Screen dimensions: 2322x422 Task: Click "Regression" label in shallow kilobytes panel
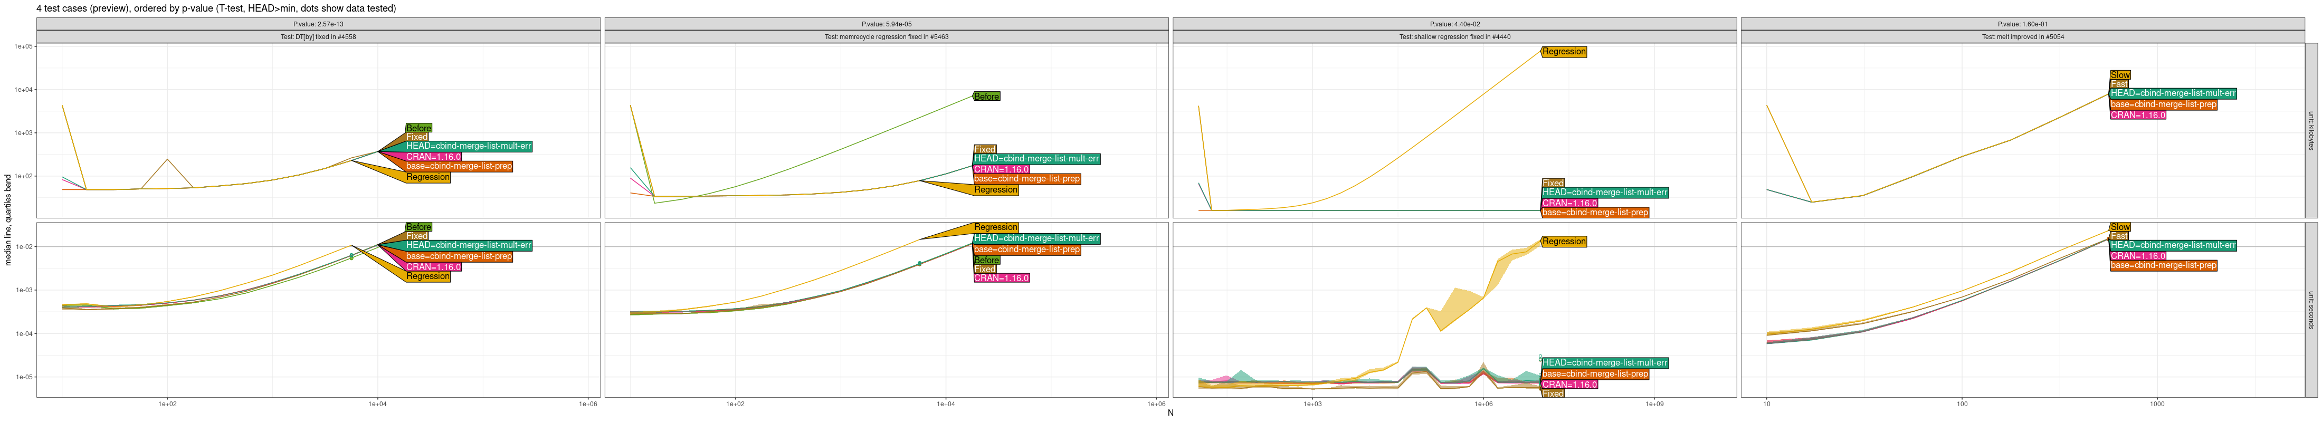click(1564, 51)
